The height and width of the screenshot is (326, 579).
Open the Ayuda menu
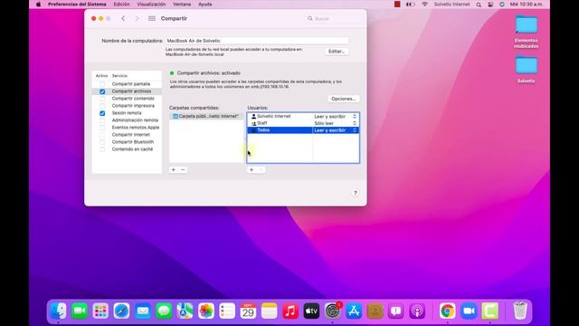[205, 5]
